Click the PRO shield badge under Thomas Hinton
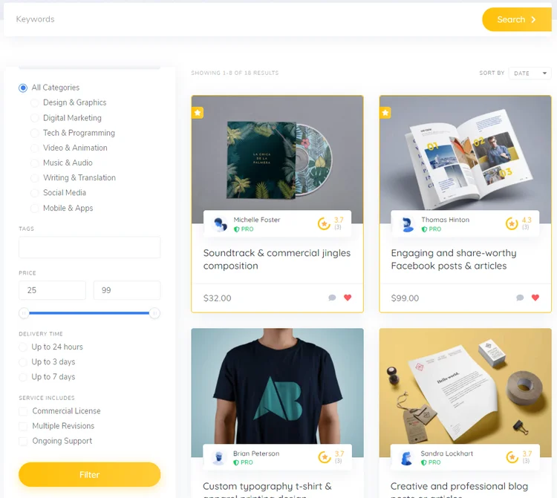The width and height of the screenshot is (557, 498). (431, 229)
